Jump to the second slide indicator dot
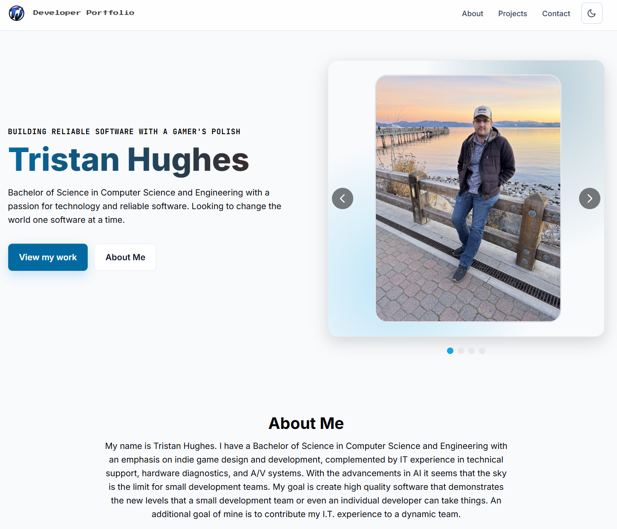The image size is (617, 529). 461,351
